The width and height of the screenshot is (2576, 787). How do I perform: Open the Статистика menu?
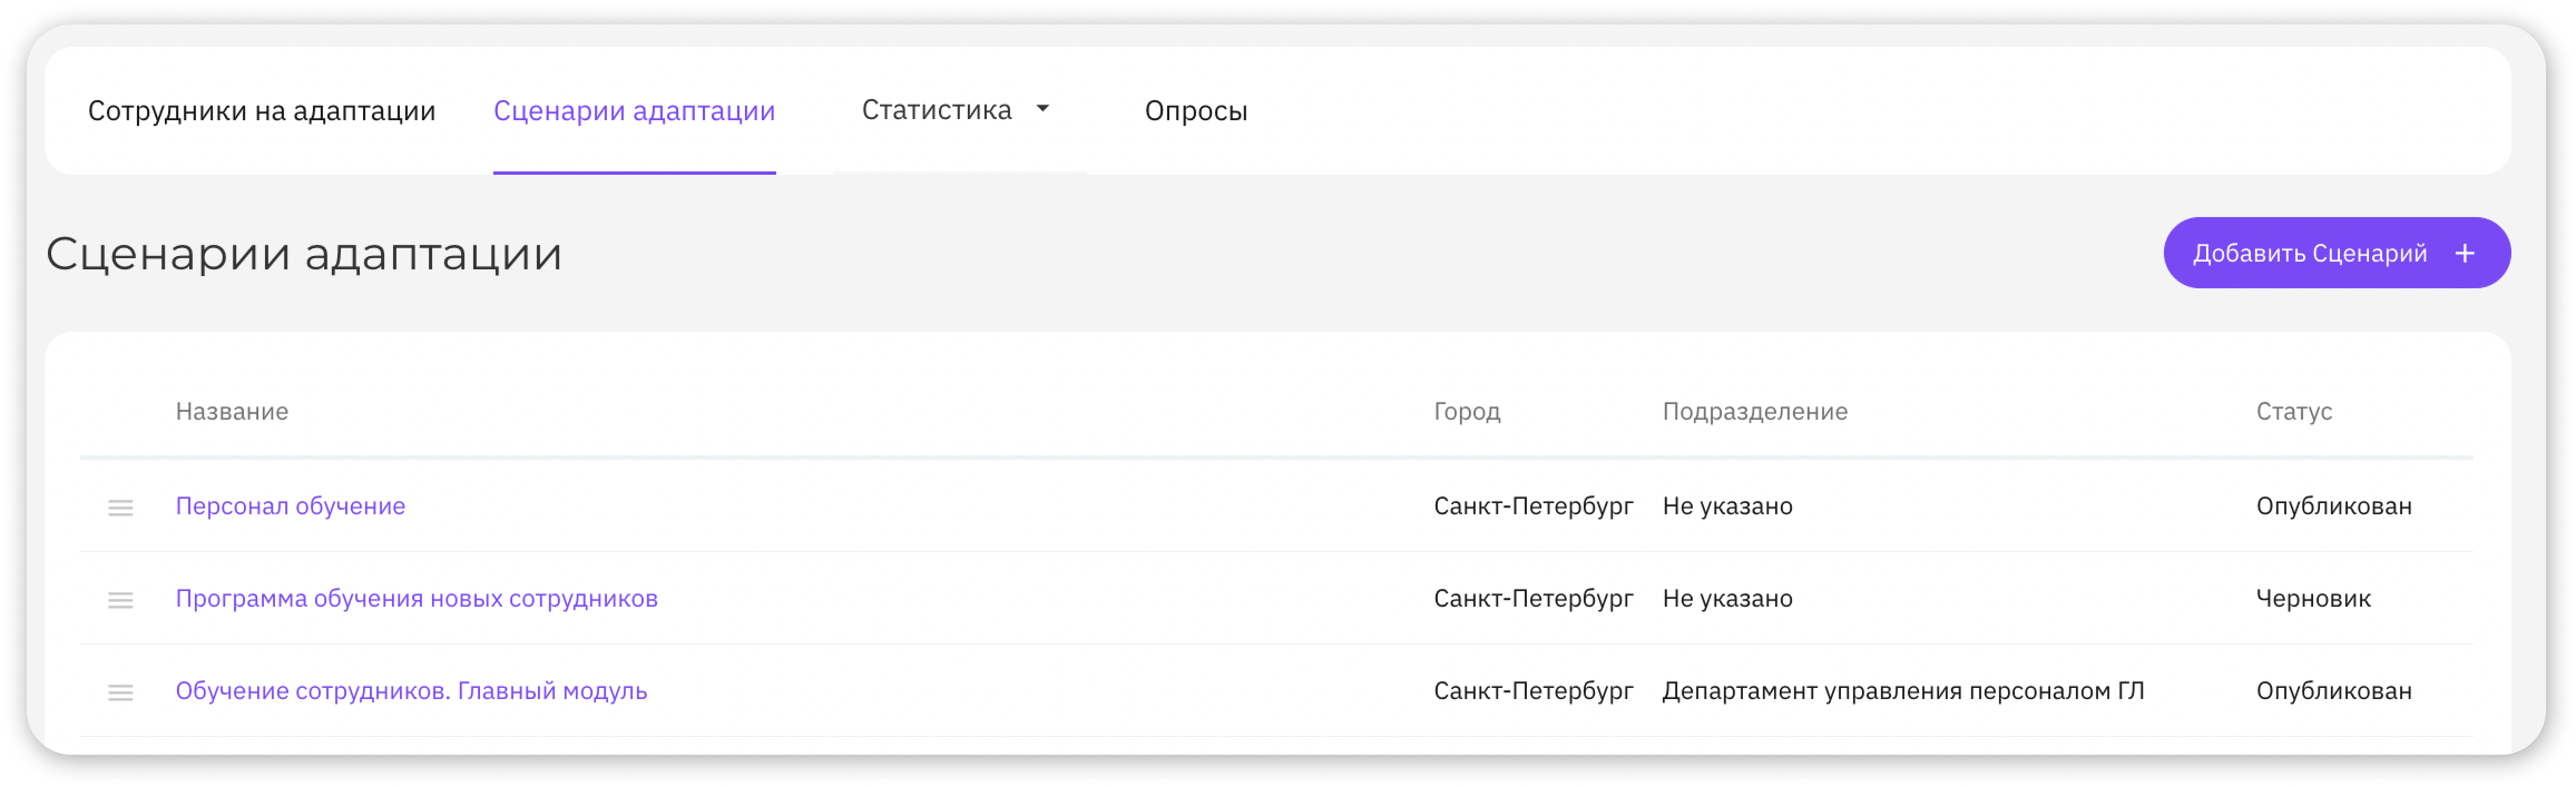936,110
